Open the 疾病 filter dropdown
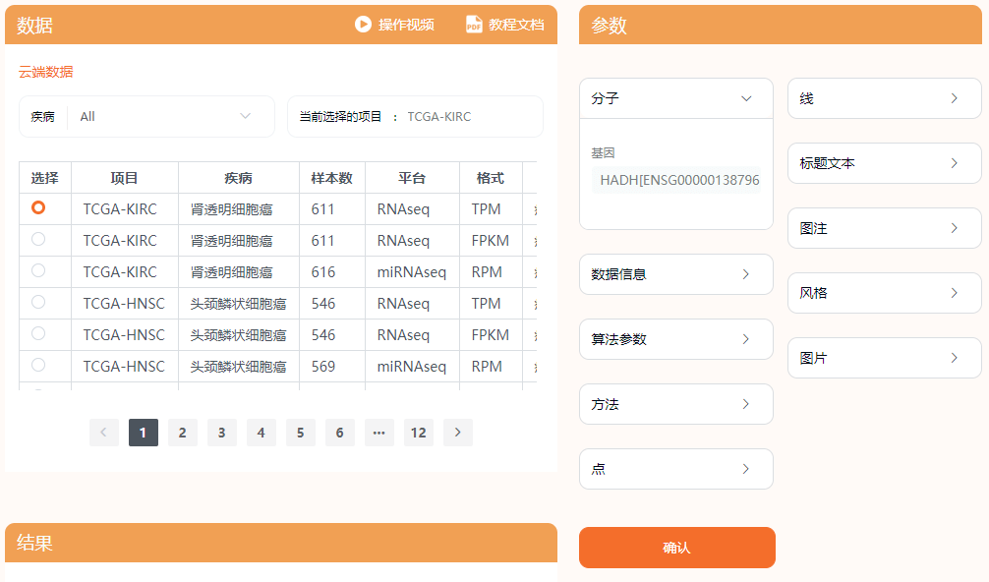This screenshot has width=989, height=582. tap(244, 116)
